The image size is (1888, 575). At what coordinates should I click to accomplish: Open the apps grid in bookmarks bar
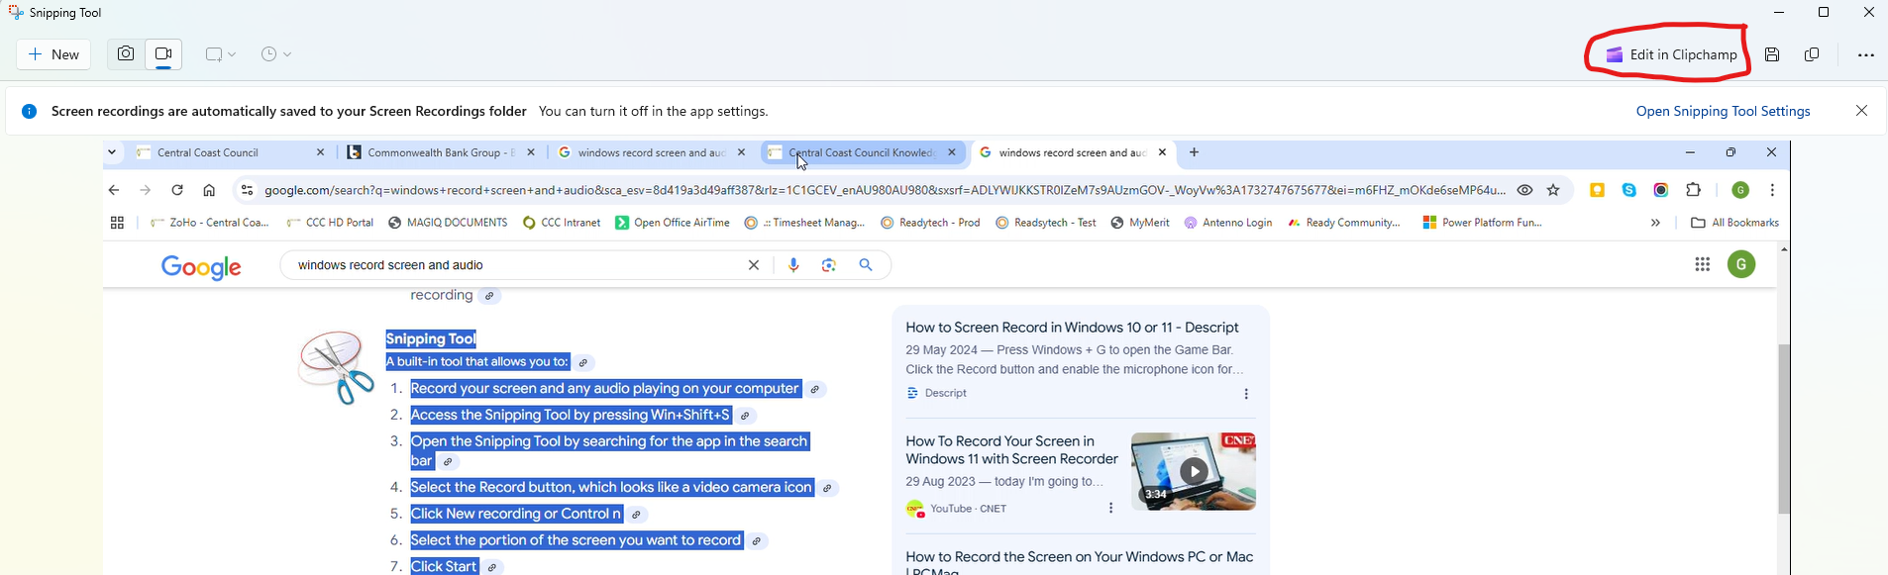tap(117, 223)
